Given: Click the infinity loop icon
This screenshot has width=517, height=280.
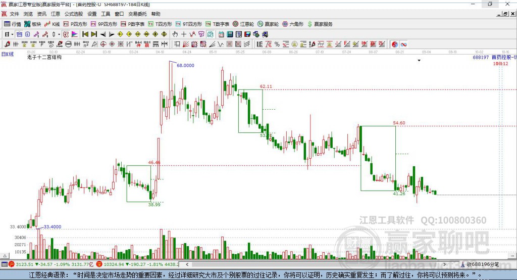Looking at the screenshot, I should 403,44.
